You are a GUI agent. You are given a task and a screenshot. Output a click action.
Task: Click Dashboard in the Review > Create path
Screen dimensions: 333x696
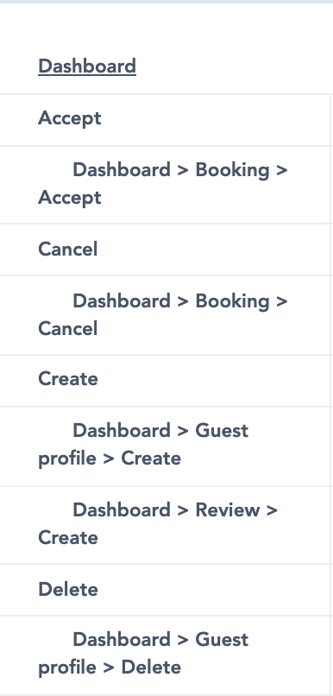(122, 510)
